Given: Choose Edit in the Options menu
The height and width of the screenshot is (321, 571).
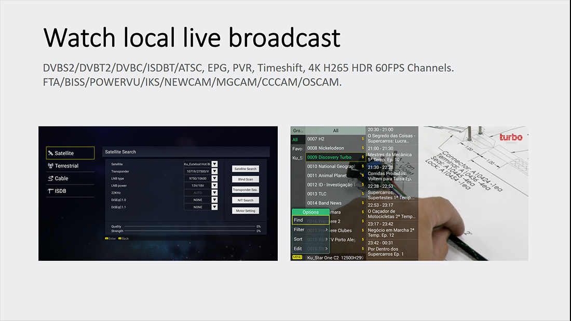Looking at the screenshot, I should pos(310,248).
